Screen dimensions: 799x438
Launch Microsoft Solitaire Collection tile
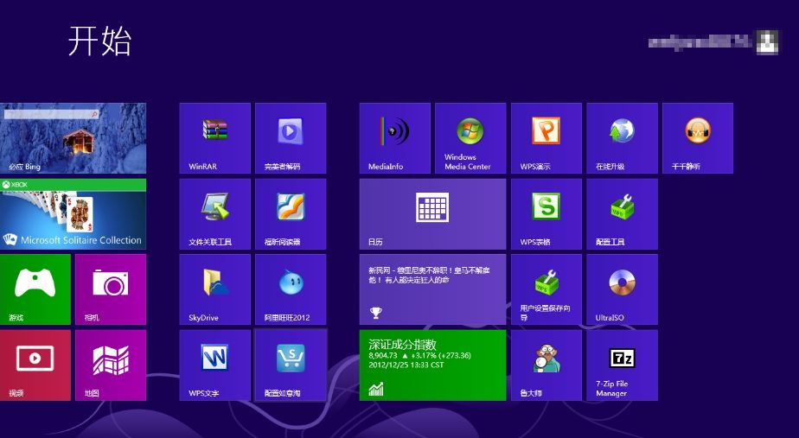coord(73,213)
